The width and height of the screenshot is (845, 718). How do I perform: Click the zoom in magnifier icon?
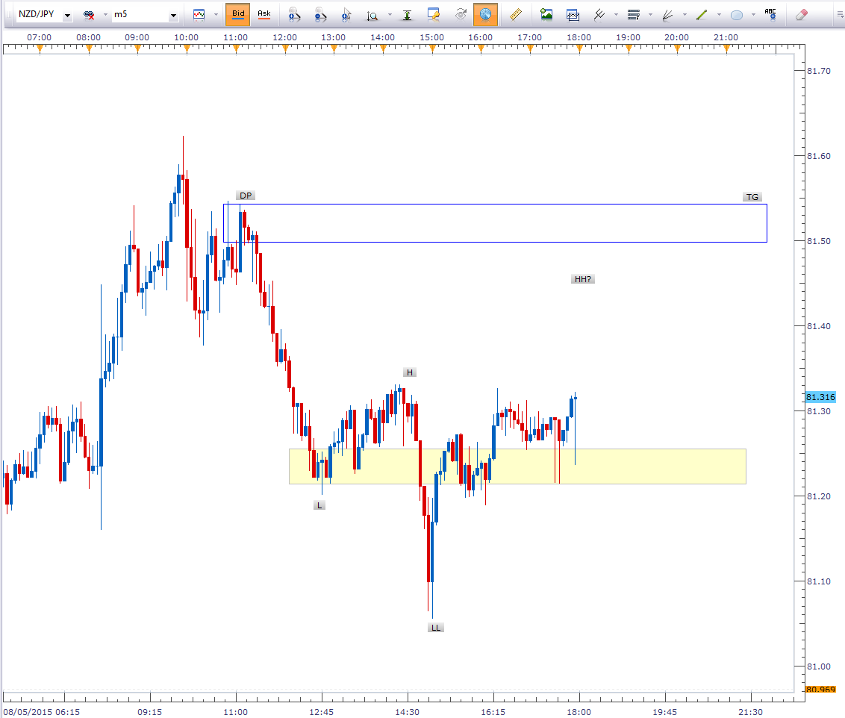pyautogui.click(x=294, y=14)
